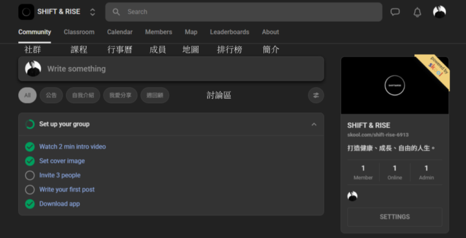Viewport: 466px width, 238px height.
Task: Toggle the Download app check
Action: pos(30,204)
